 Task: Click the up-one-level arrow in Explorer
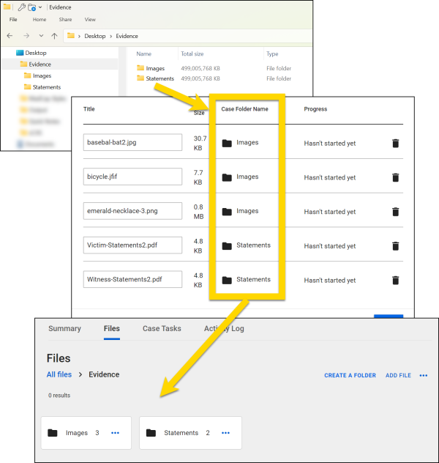click(54, 36)
